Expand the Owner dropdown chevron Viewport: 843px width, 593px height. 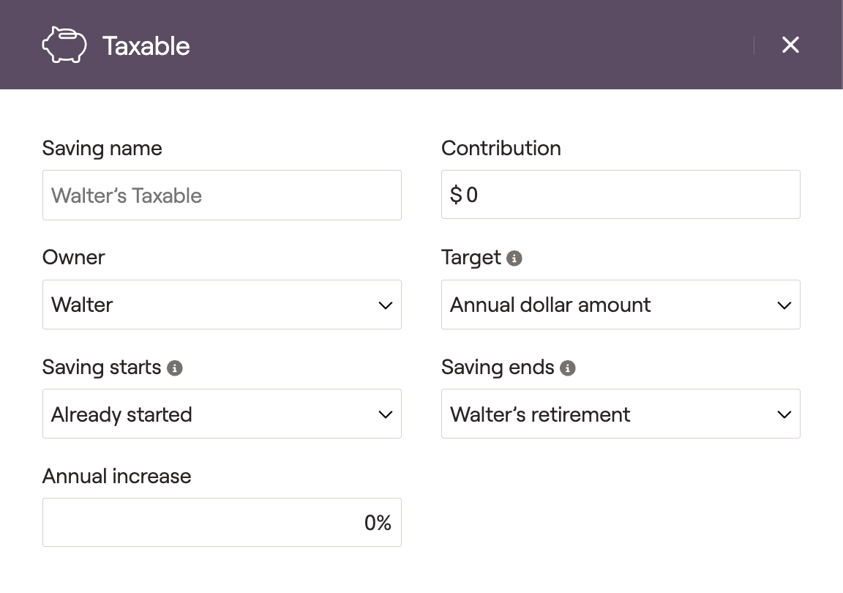(x=385, y=305)
